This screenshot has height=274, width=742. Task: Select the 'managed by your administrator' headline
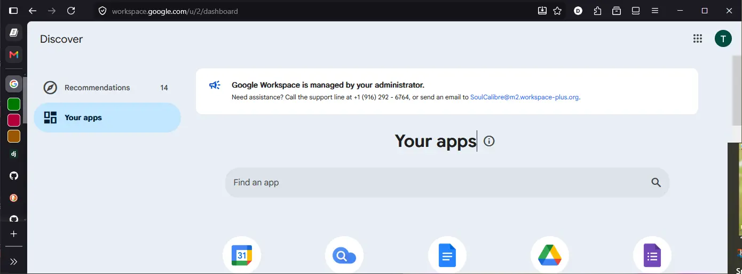(328, 85)
